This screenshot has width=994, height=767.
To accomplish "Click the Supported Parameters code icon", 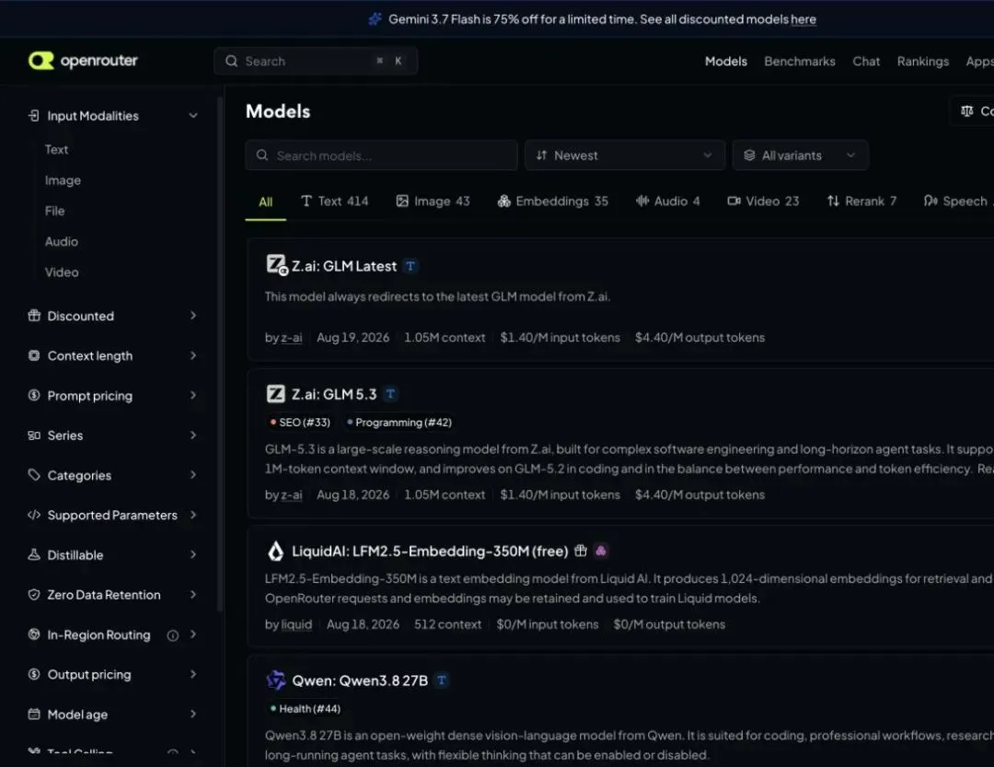I will tap(34, 515).
